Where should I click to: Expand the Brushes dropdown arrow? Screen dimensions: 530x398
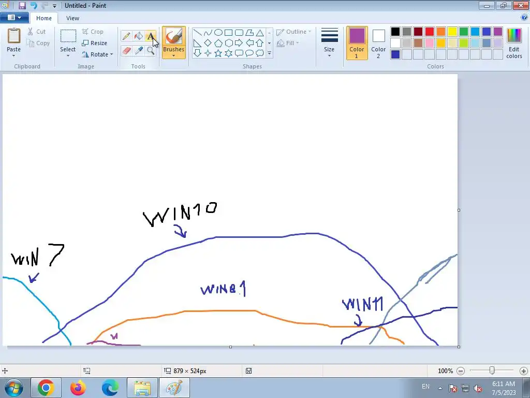[x=174, y=55]
